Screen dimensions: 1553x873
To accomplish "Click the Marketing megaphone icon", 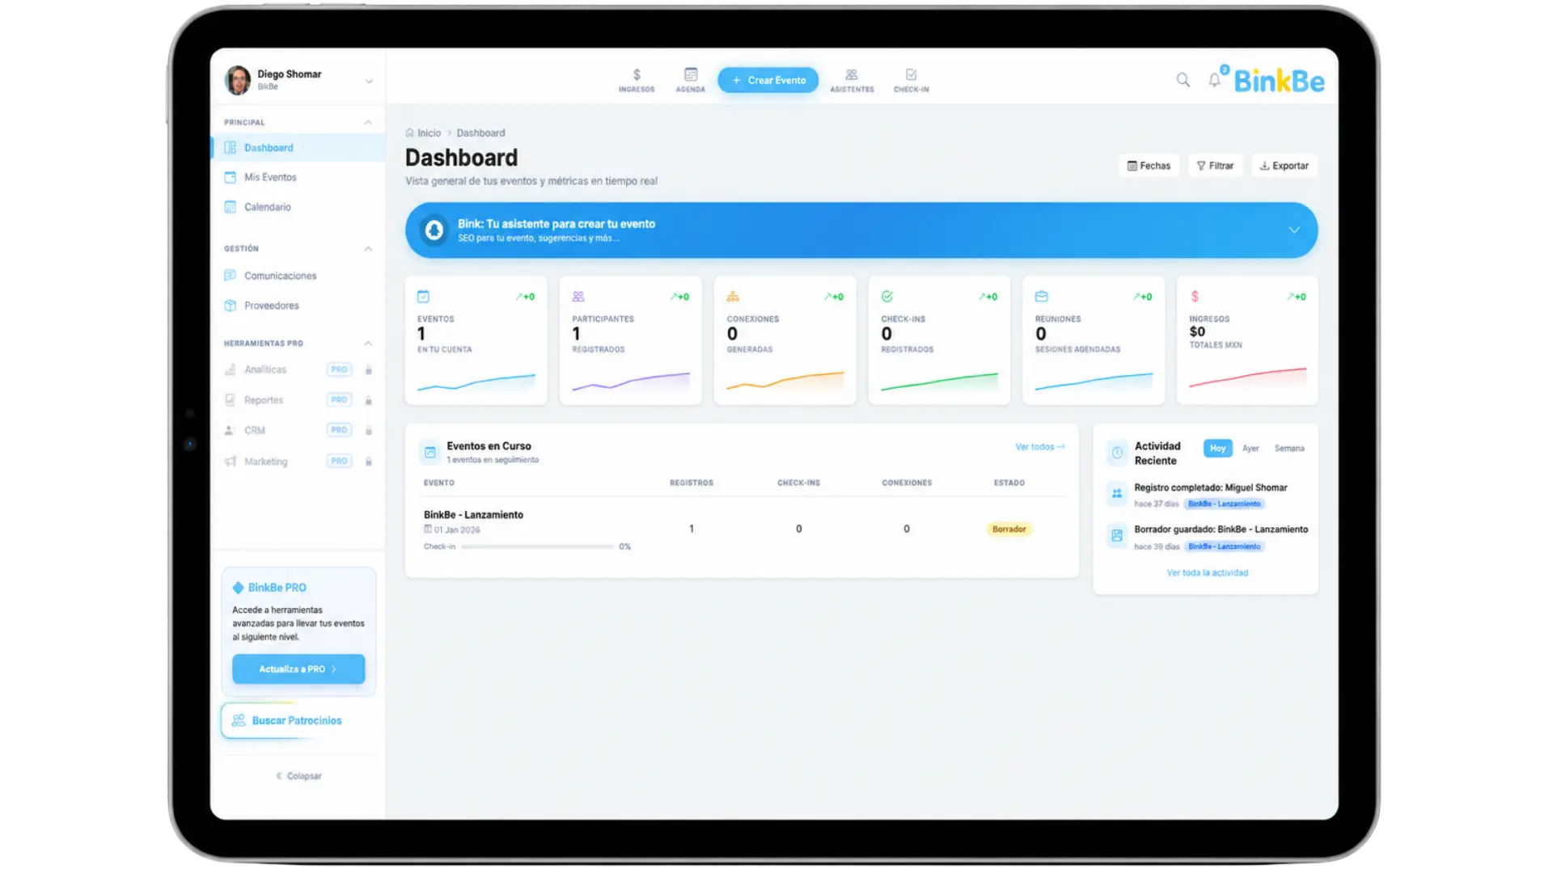I will click(x=231, y=462).
